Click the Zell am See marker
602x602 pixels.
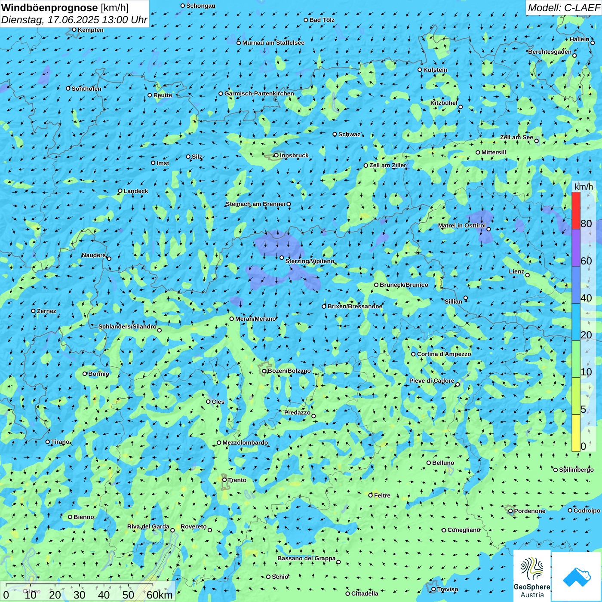click(537, 141)
